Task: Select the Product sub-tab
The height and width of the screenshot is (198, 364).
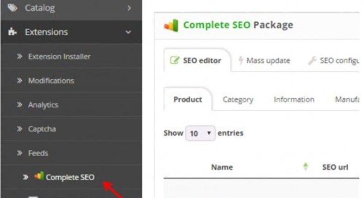Action: (188, 99)
